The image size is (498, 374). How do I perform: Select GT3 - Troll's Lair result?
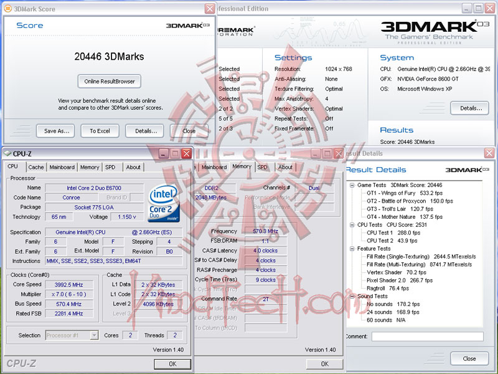pos(400,209)
